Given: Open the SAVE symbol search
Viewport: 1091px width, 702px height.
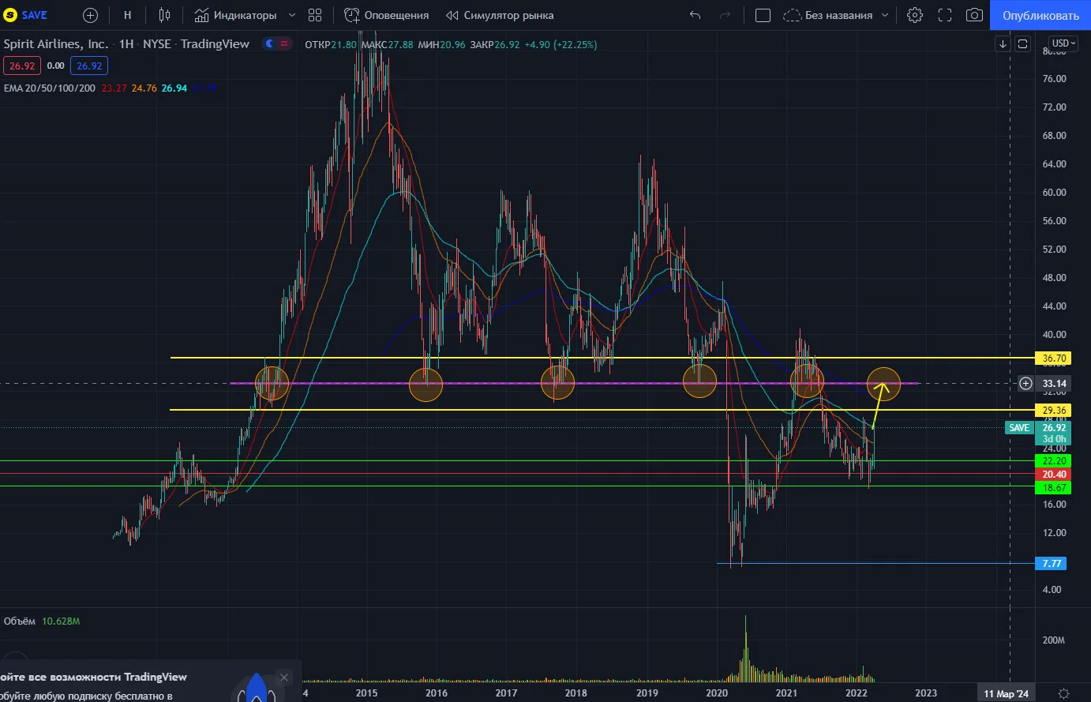Looking at the screenshot, I should point(26,15).
